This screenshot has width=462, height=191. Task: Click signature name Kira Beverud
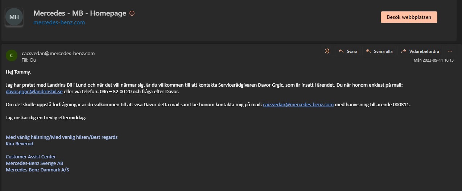[x=20, y=144]
